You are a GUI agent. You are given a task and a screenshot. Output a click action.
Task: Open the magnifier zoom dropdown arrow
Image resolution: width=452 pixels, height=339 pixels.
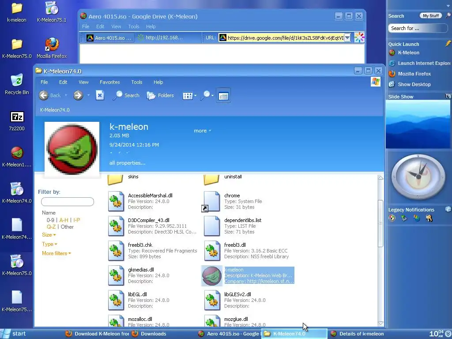[x=212, y=95]
